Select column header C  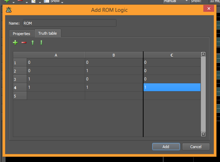(172, 55)
